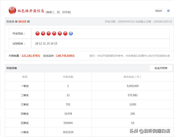Click fourth prize amount 200
174x137 pixels.
[x=133, y=114]
